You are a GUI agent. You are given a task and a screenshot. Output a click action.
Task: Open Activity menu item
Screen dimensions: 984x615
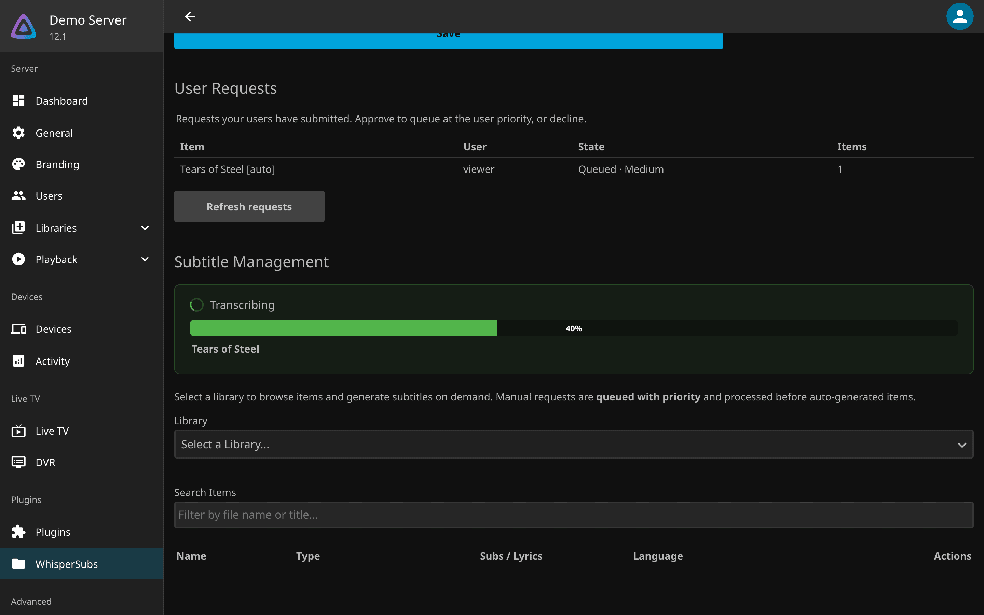tap(82, 361)
